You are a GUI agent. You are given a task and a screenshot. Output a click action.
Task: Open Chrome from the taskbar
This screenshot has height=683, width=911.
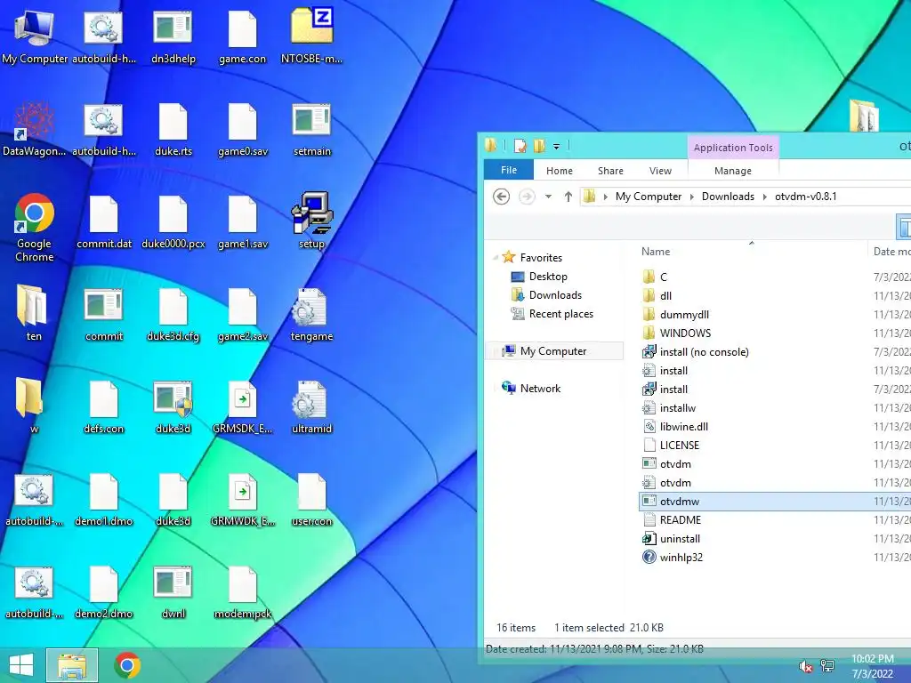click(127, 665)
